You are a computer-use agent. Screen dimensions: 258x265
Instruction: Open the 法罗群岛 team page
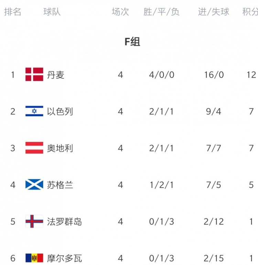click(x=64, y=222)
